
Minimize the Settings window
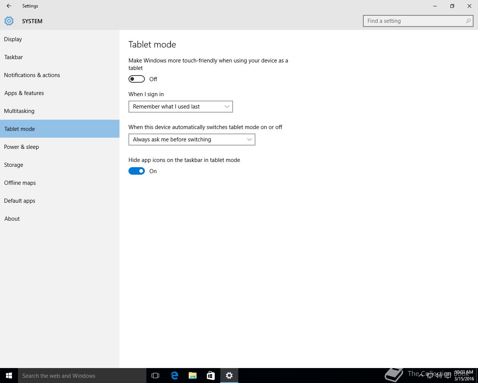(x=435, y=6)
